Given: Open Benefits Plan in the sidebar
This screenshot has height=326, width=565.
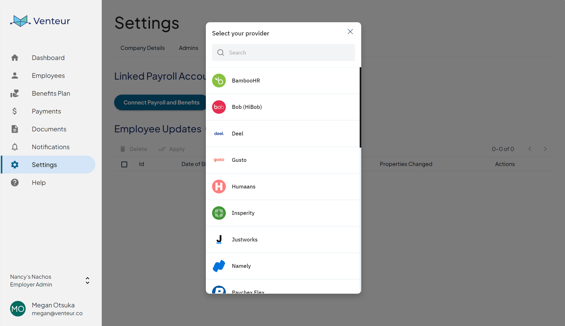Looking at the screenshot, I should click(x=51, y=93).
